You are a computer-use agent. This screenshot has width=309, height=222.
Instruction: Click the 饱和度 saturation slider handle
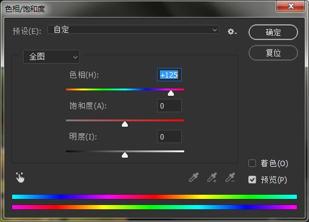tap(125, 124)
